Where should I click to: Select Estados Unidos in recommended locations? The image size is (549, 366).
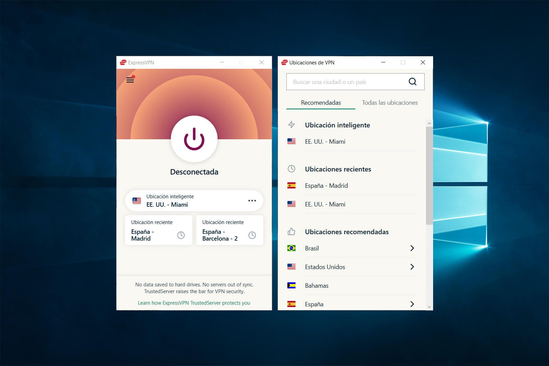click(352, 267)
